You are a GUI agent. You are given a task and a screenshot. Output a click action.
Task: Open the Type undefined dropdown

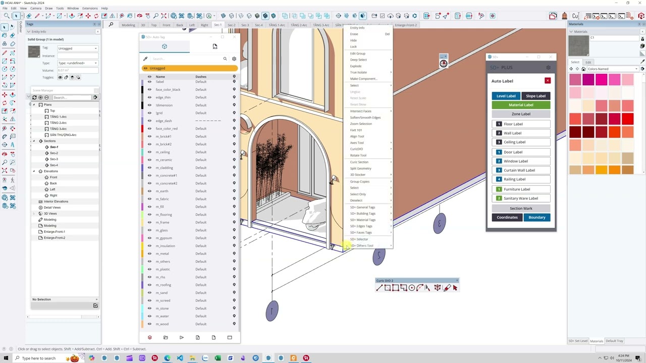click(x=77, y=63)
